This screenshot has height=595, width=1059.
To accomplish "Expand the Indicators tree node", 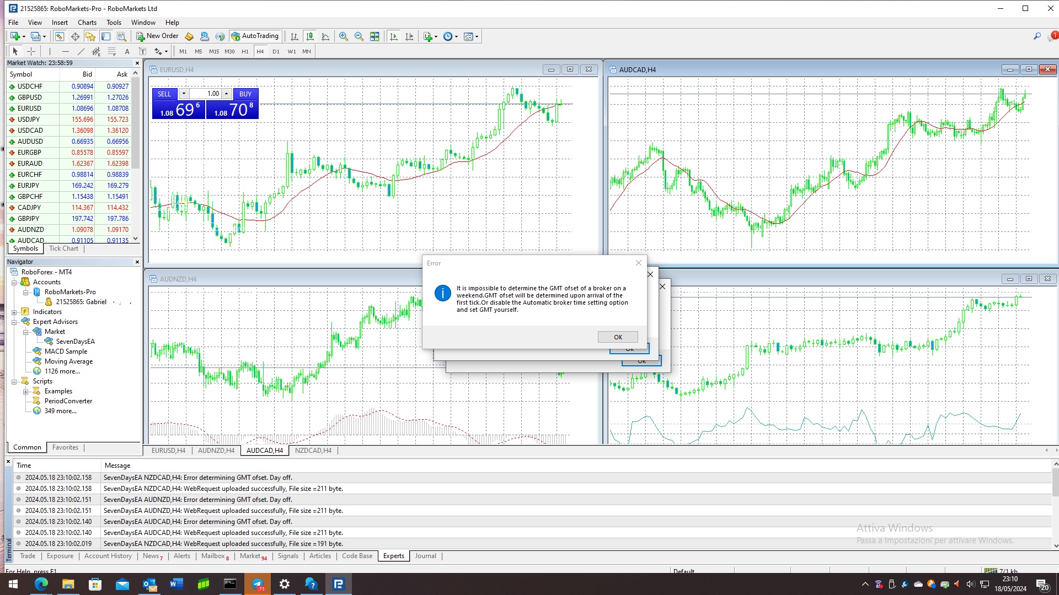I will click(14, 312).
